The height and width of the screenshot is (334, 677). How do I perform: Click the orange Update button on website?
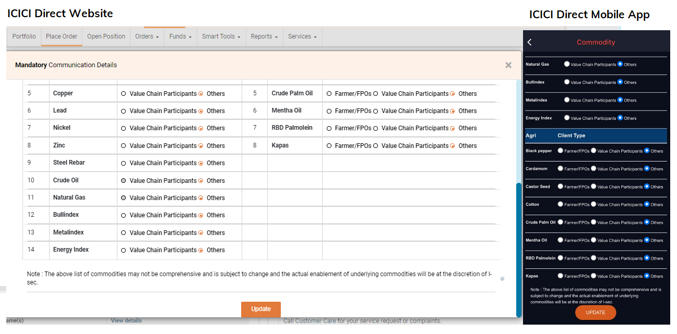pyautogui.click(x=260, y=309)
